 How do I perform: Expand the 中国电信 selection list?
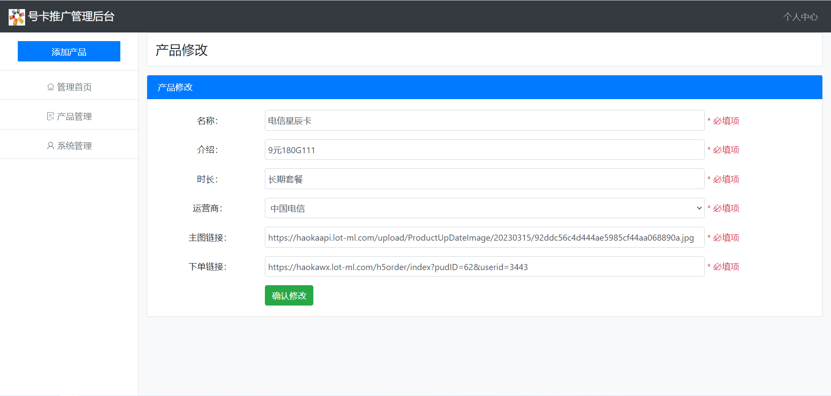[x=484, y=208]
